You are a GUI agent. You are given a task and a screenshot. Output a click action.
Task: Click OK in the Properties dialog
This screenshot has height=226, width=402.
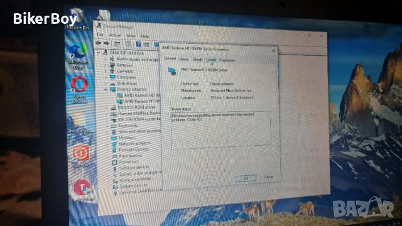pyautogui.click(x=246, y=178)
